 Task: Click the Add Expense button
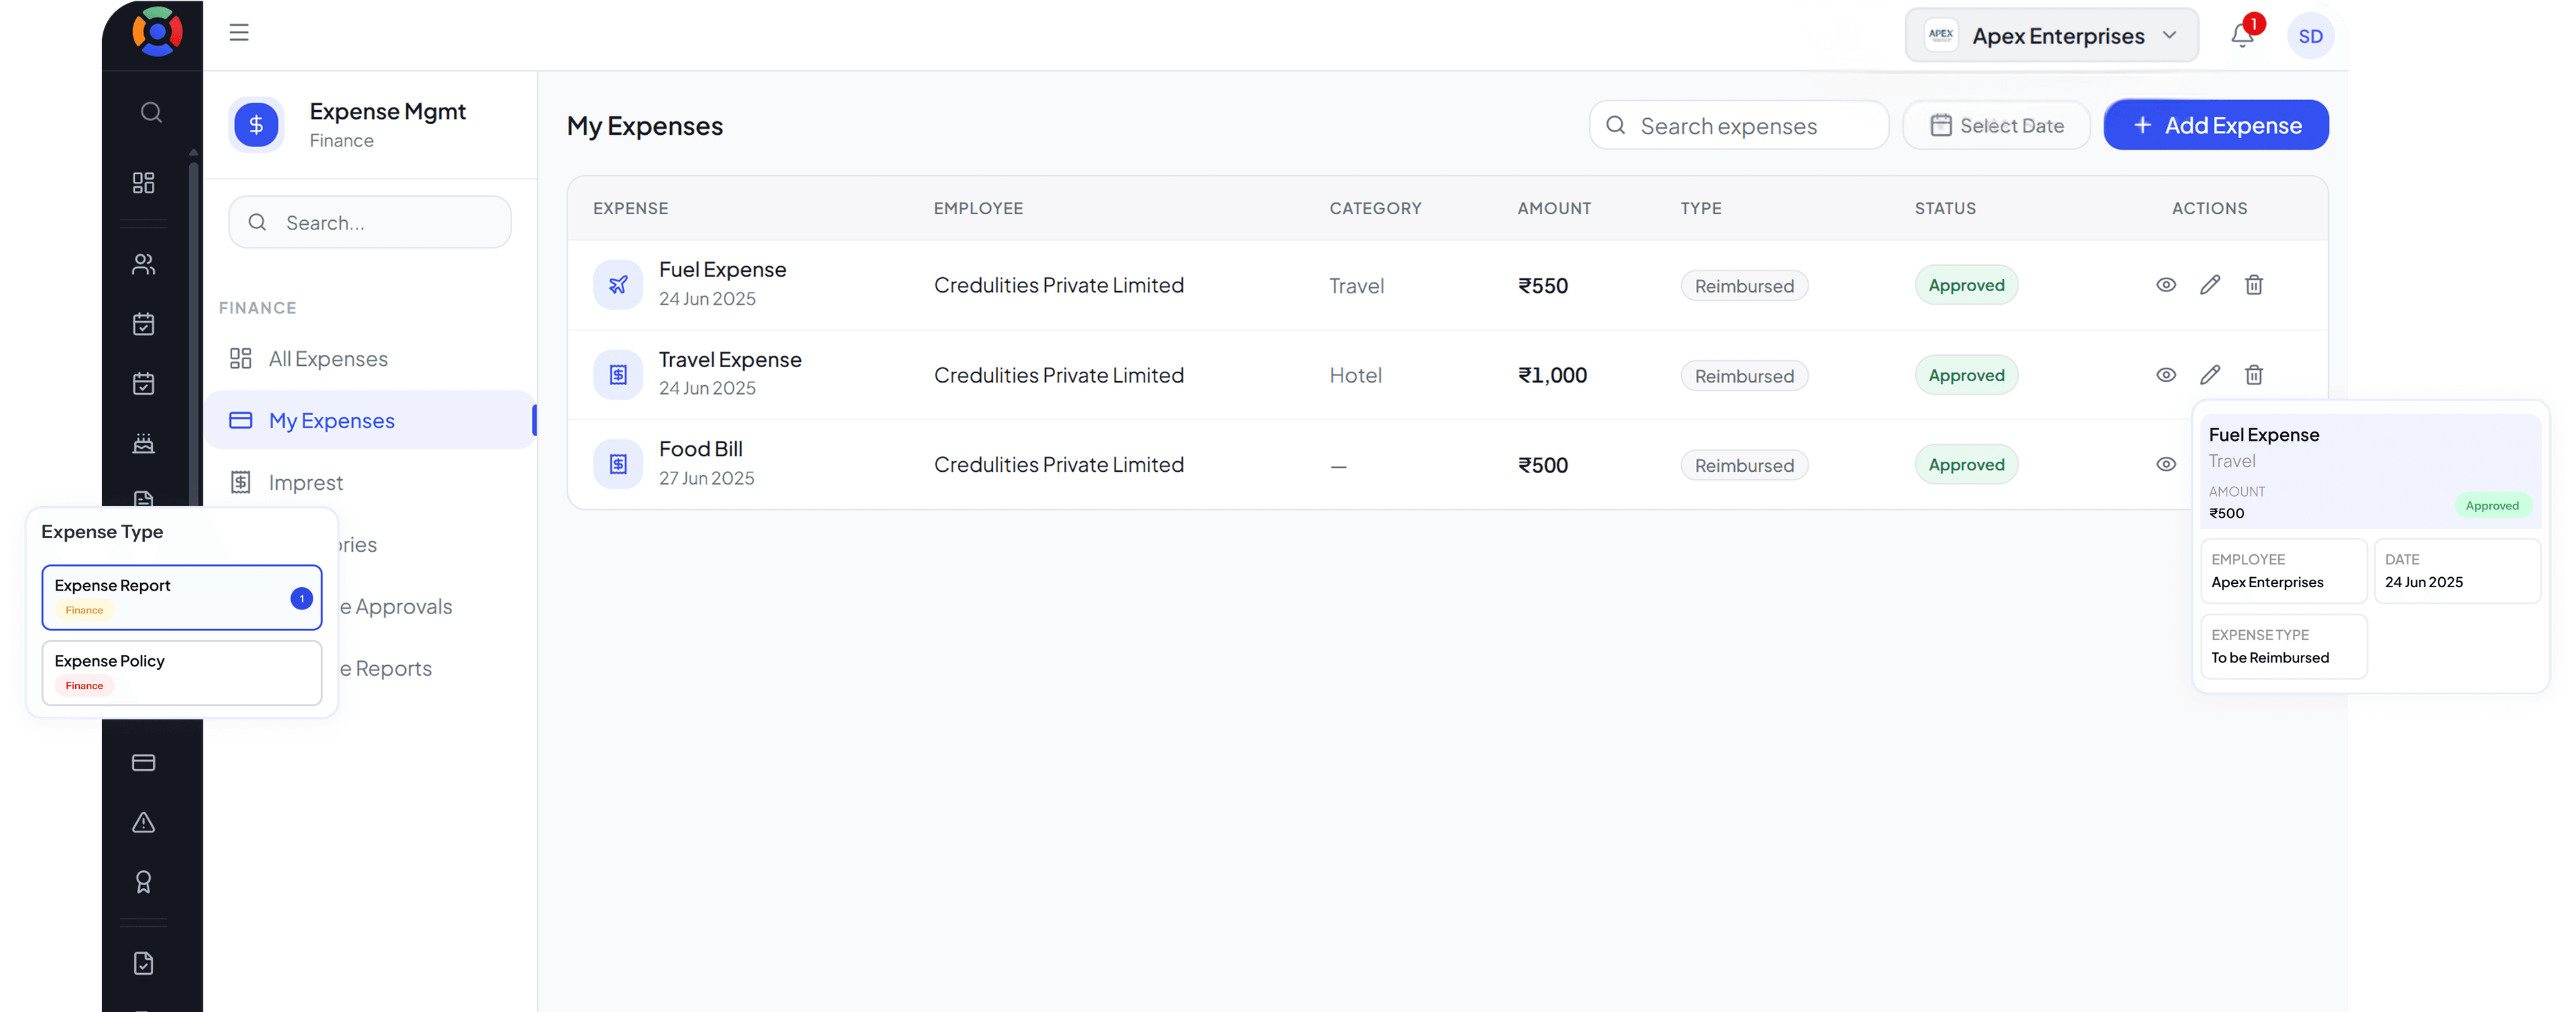click(x=2216, y=126)
